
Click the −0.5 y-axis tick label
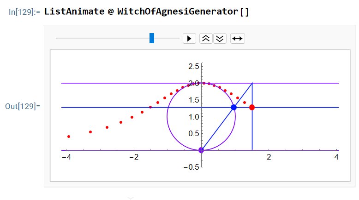(191, 167)
